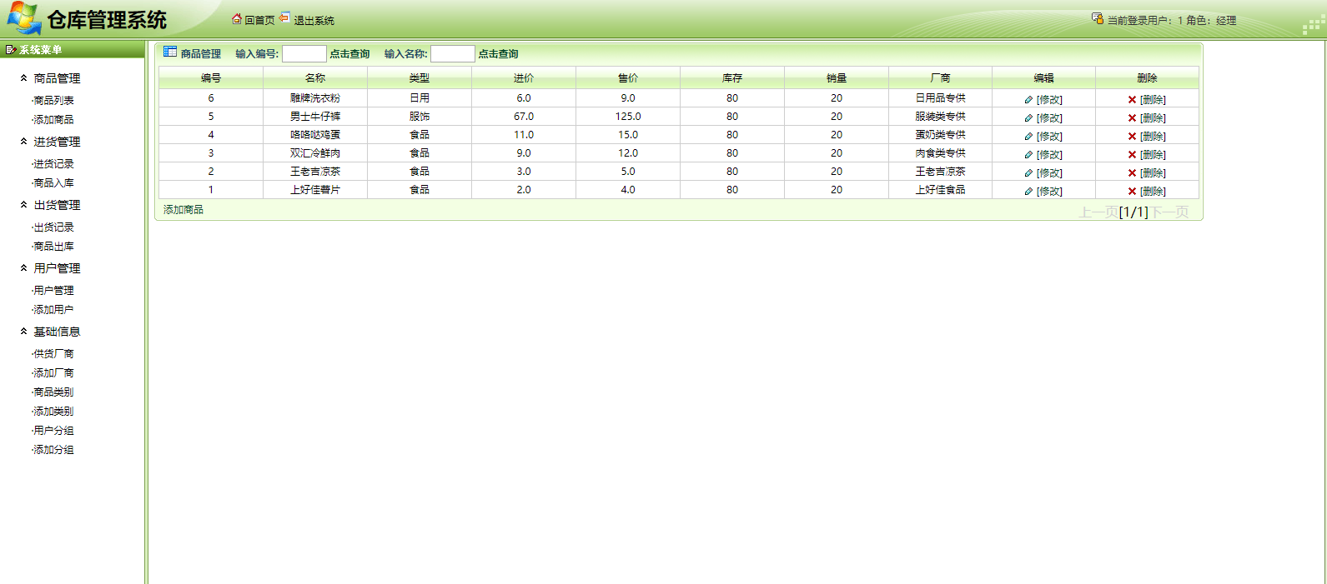
Task: Click the Windows logo in header
Action: tap(24, 18)
